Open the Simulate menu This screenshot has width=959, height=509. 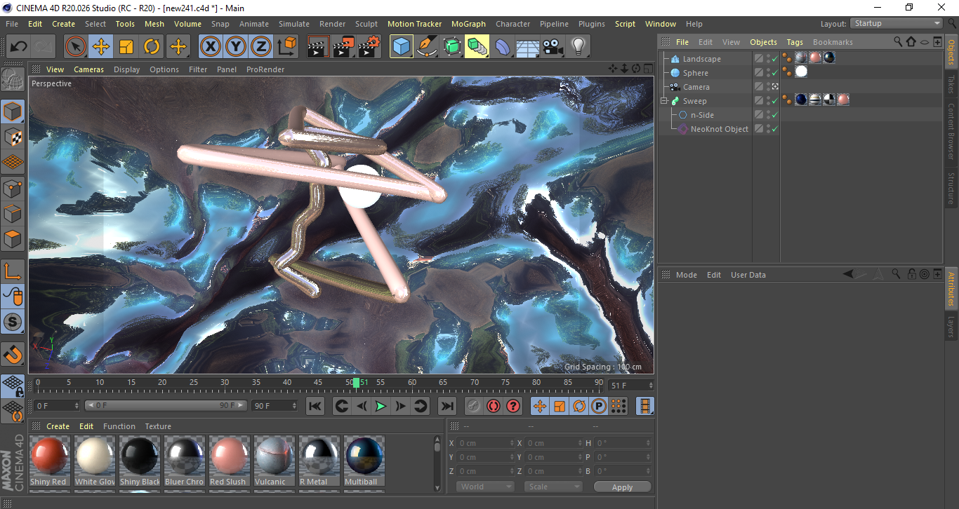click(x=294, y=24)
